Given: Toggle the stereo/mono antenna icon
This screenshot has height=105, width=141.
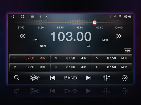Looking at the screenshot, I should click(35, 78).
